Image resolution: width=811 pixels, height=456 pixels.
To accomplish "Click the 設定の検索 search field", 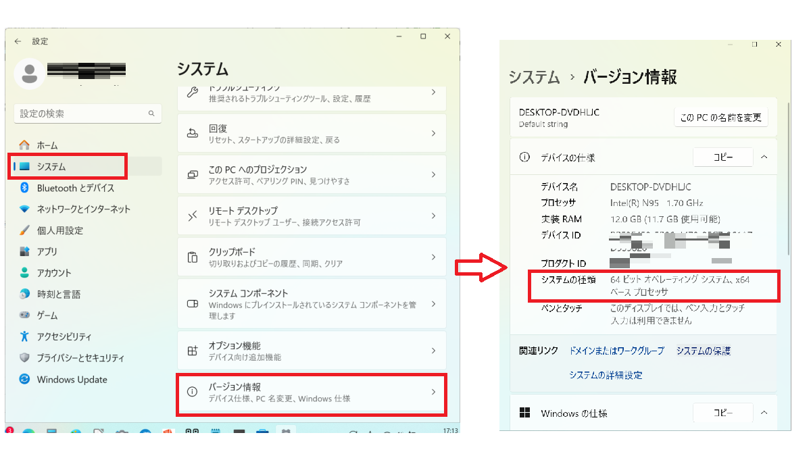I will pyautogui.click(x=88, y=113).
